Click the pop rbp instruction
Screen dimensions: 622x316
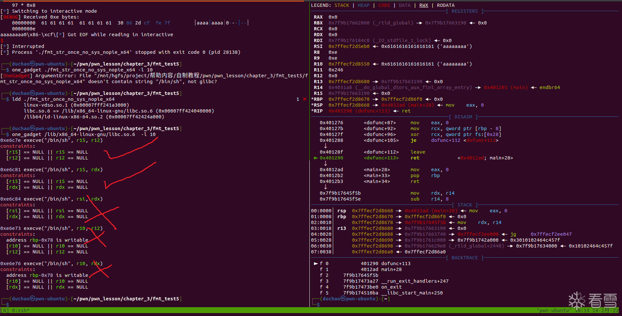pyautogui.click(x=425, y=175)
